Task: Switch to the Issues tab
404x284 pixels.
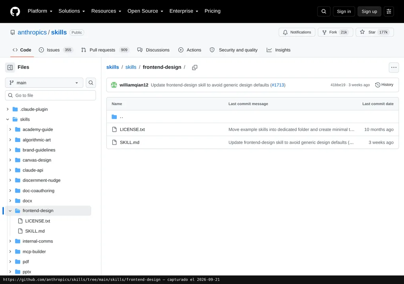Action: coord(56,50)
